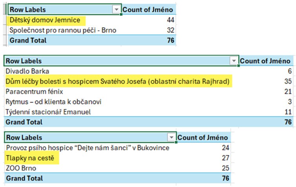Viewport: 296px width, 187px height.
Task: Select the value 35 count cell
Action: 288,81
